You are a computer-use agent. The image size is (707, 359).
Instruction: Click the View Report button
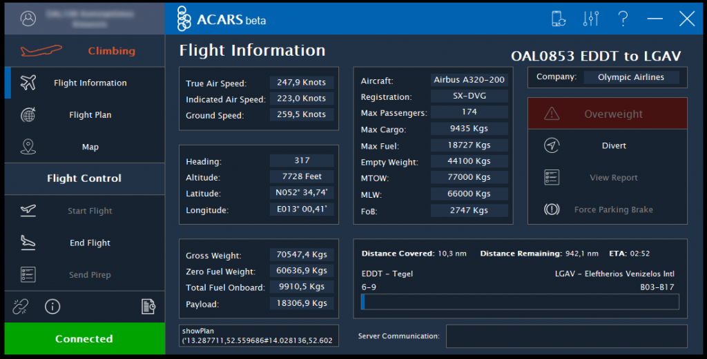608,177
